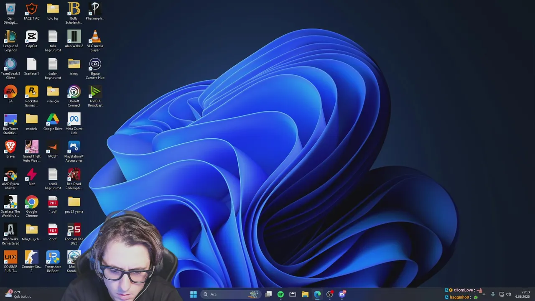This screenshot has height=301, width=535.
Task: Open League of Legends shortcut
Action: [x=10, y=41]
